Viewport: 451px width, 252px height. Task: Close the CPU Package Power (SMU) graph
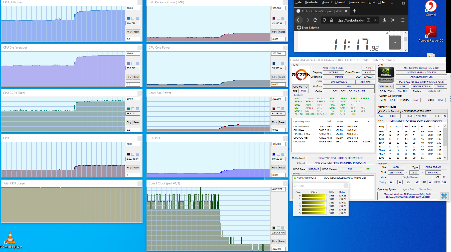coord(285,3)
